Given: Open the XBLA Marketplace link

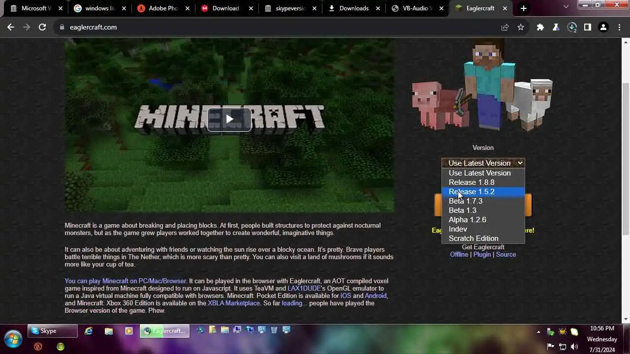Looking at the screenshot, I should tap(234, 303).
